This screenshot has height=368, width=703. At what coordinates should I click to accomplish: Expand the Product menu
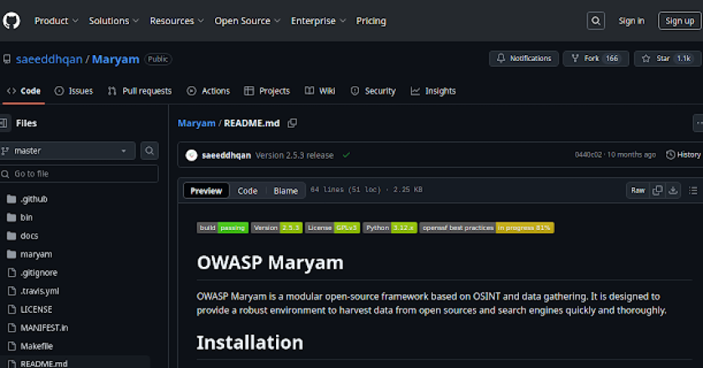coord(56,21)
